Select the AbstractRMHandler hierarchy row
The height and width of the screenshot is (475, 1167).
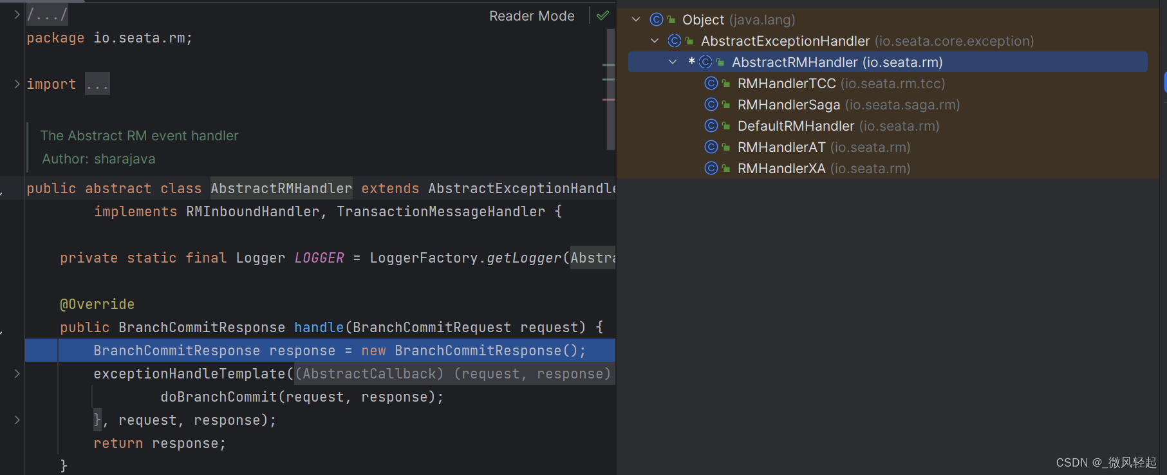888,62
